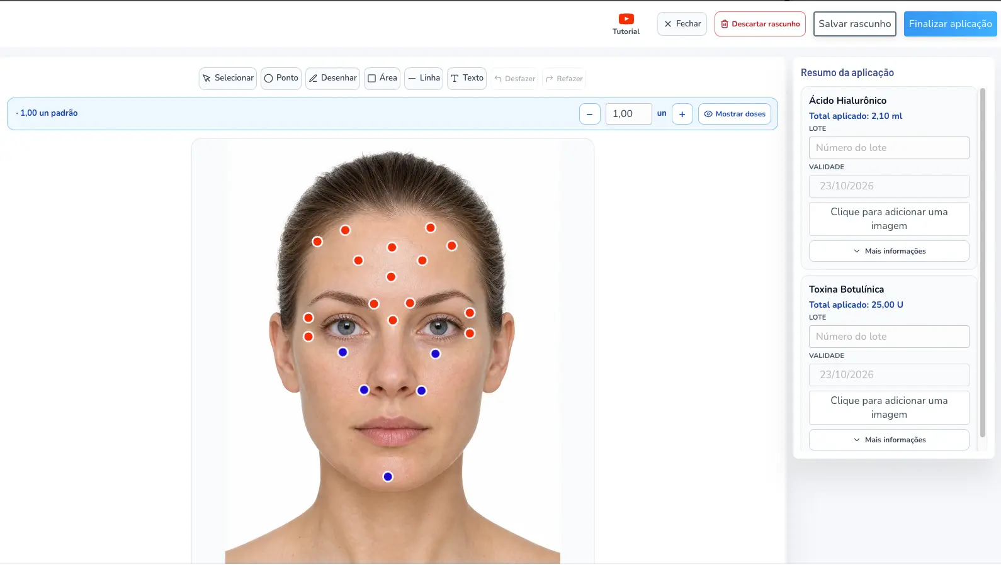Activate the Desenhar pencil tool

[332, 79]
